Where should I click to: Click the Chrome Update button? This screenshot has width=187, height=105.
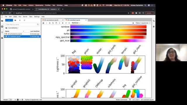pyautogui.click(x=150, y=13)
